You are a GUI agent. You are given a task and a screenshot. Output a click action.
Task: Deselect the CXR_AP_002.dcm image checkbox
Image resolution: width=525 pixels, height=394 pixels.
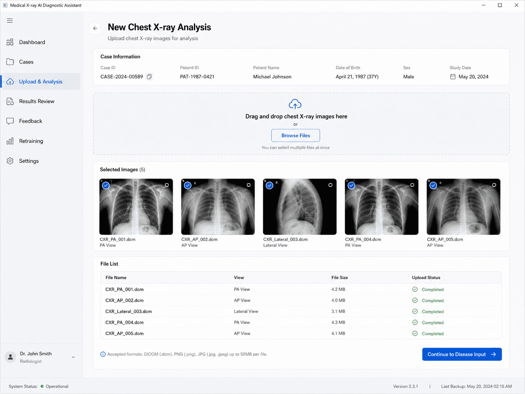pos(187,185)
